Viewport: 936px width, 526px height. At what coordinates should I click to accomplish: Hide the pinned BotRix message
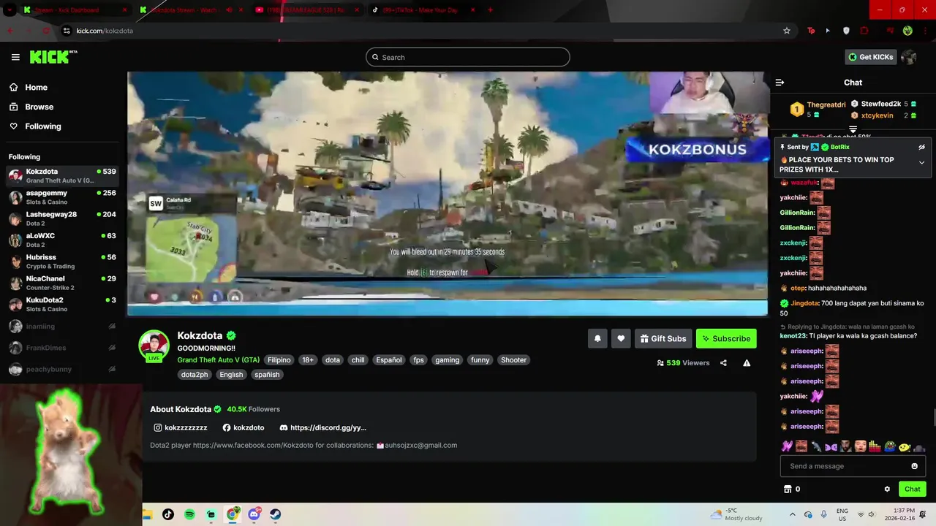pyautogui.click(x=922, y=147)
